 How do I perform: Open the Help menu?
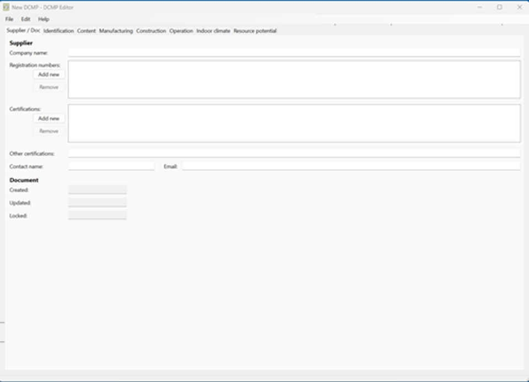click(x=44, y=19)
